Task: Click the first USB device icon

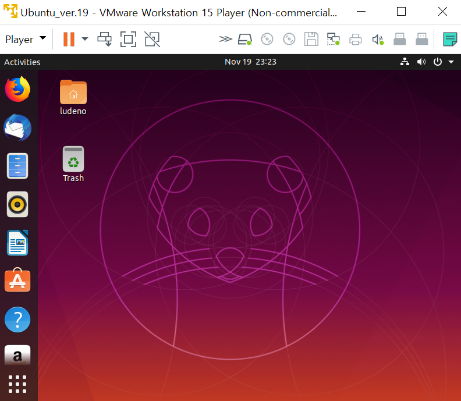Action: pyautogui.click(x=399, y=39)
